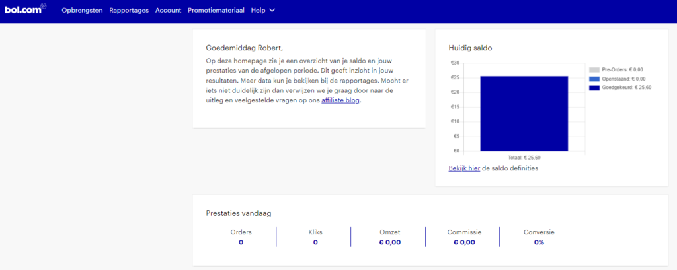Click the blue bar in the saldo chart
The height and width of the screenshot is (270, 677).
tap(524, 113)
